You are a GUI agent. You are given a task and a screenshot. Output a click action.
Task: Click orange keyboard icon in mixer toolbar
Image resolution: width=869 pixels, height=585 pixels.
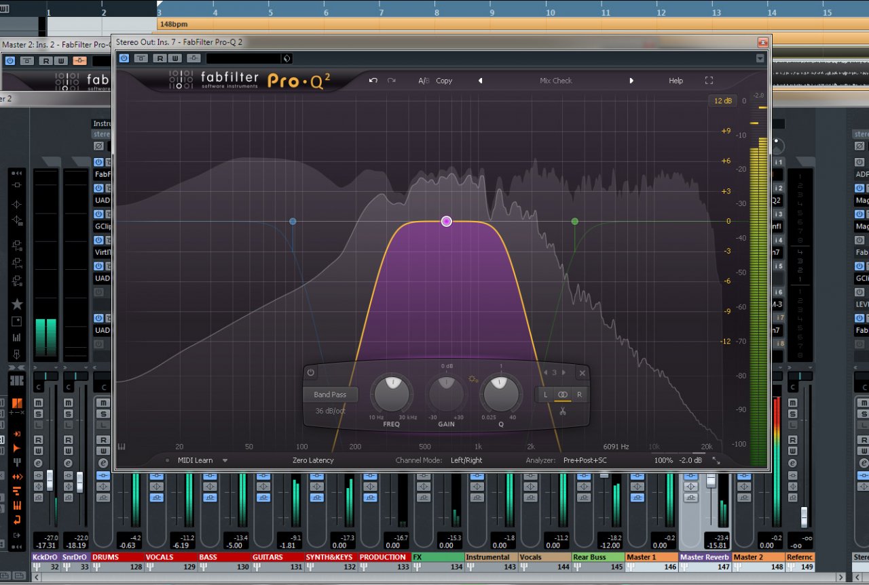17,506
